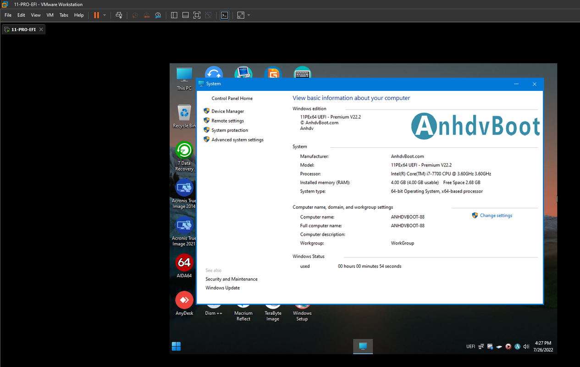Click the safely remove hardware tray icon
The width and height of the screenshot is (580, 367).
point(499,347)
